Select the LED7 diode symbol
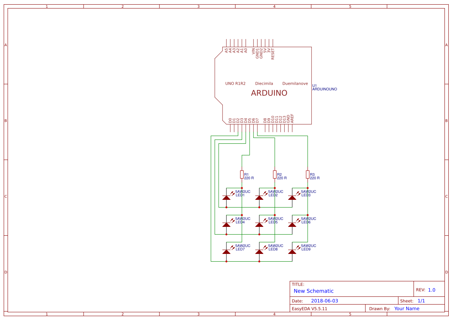Image resolution: width=453 pixels, height=320 pixels. point(226,252)
